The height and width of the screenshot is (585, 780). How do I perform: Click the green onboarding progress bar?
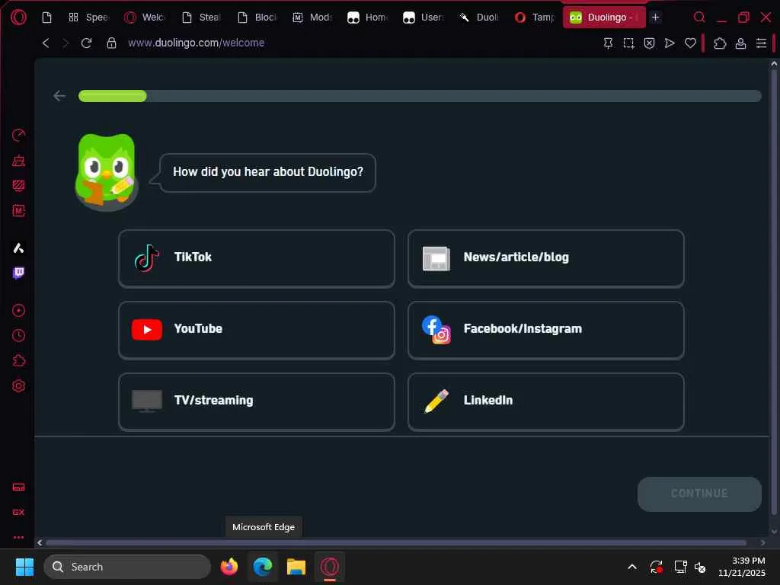coord(113,95)
